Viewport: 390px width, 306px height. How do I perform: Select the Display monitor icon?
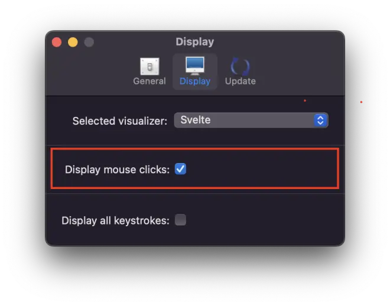(195, 66)
